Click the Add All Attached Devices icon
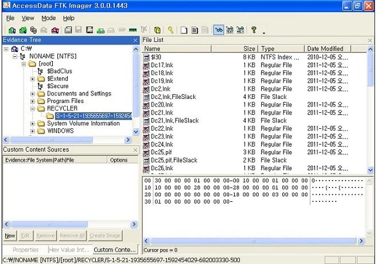The width and height of the screenshot is (377, 264). [23, 30]
